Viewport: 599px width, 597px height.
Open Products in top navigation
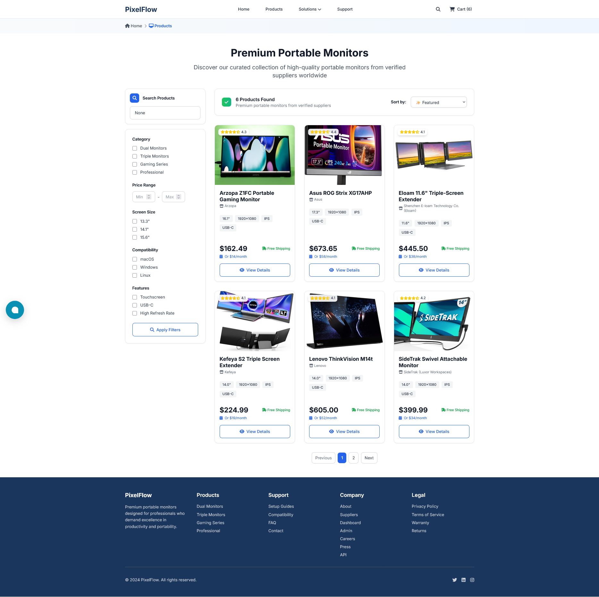[274, 9]
